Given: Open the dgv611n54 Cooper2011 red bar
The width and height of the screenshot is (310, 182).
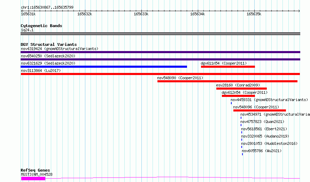Looking at the screenshot, I should (x=228, y=67).
